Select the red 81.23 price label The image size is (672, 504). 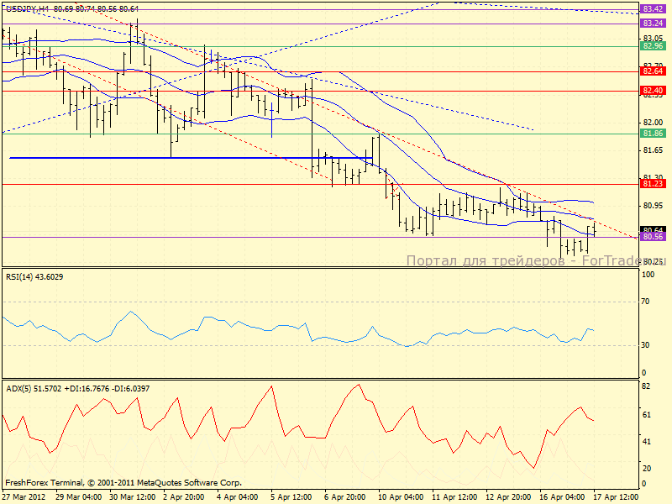(653, 183)
